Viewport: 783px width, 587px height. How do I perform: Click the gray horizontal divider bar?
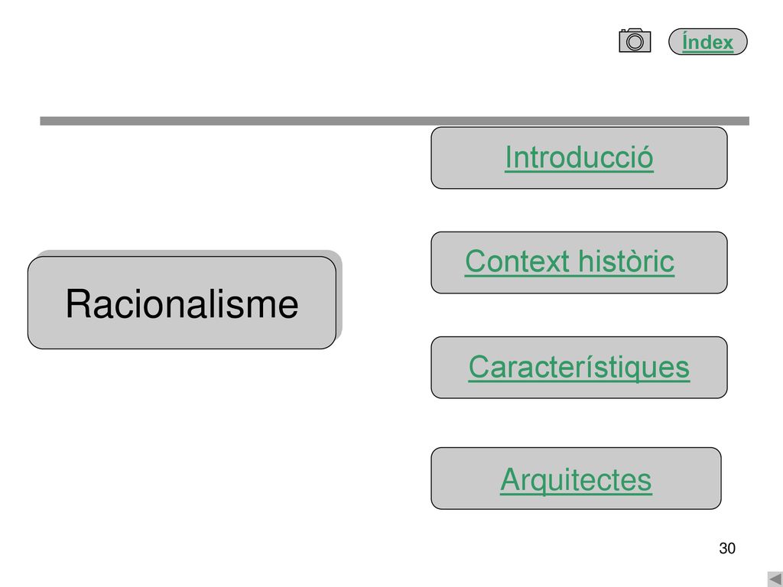tap(395, 121)
